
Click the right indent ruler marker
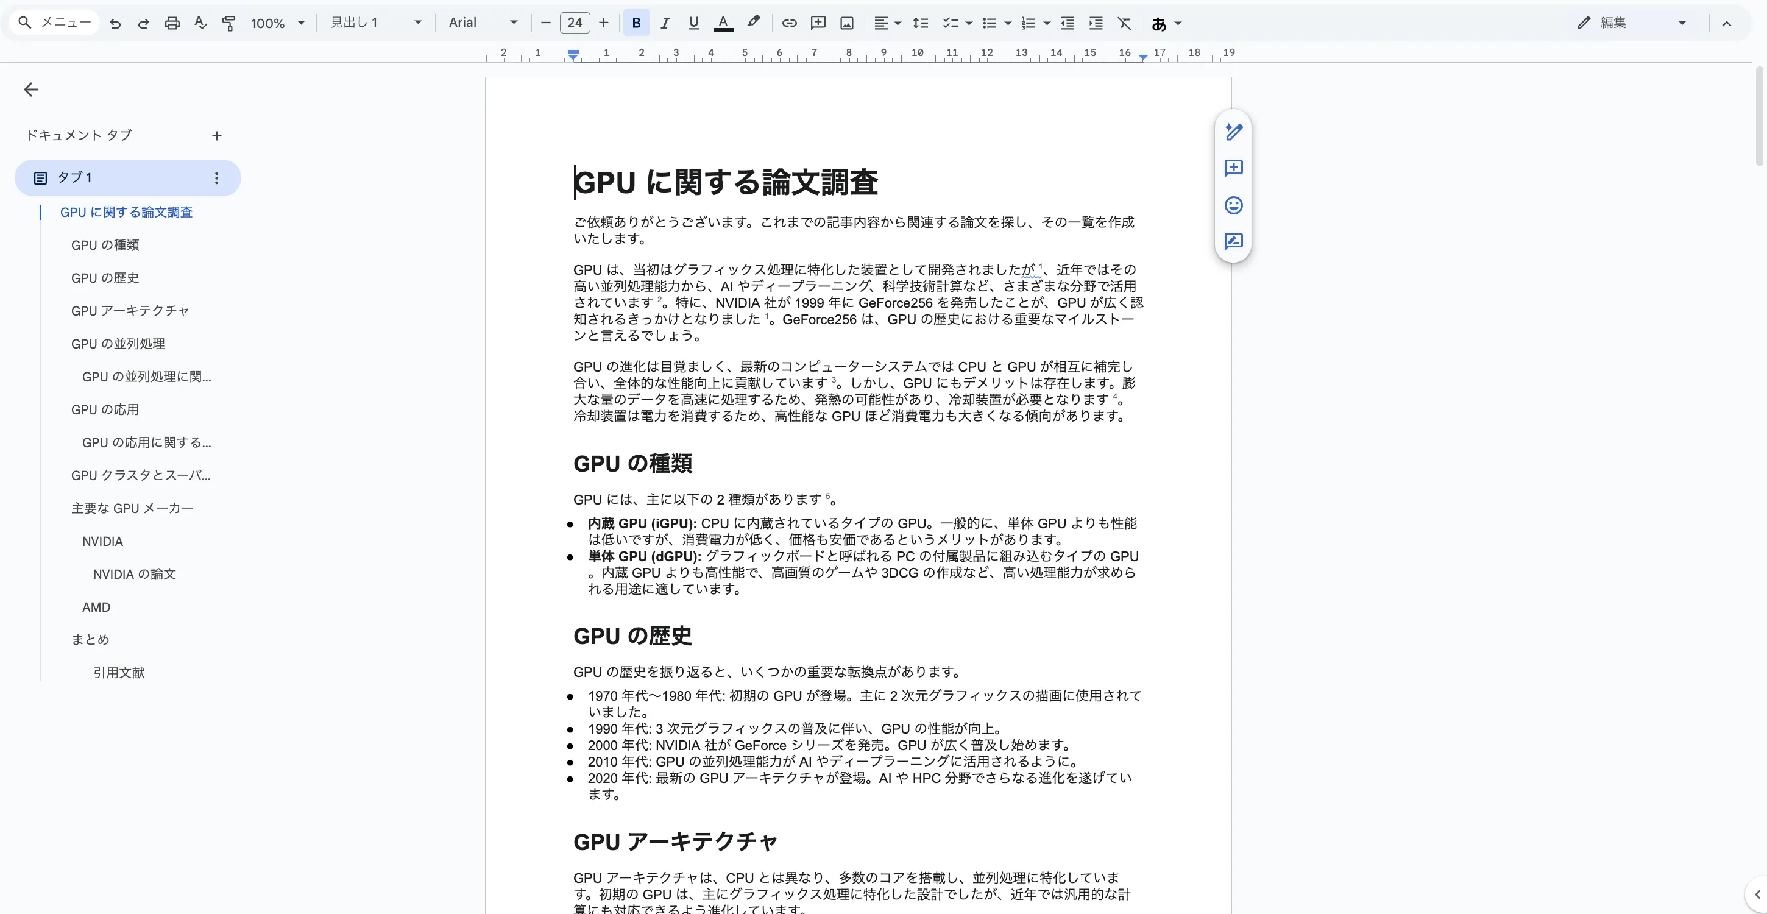tap(1143, 57)
